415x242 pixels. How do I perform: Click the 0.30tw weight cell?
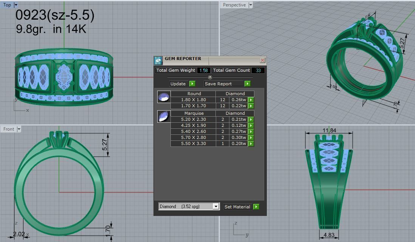point(239,137)
